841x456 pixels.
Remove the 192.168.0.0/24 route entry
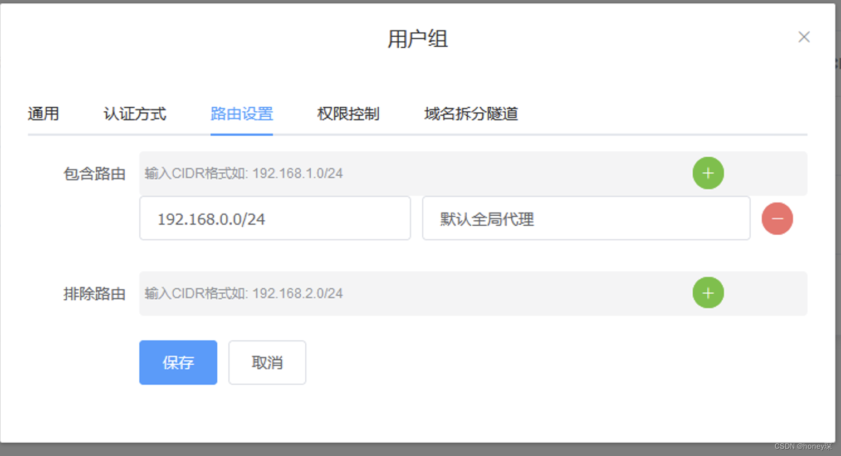tap(777, 219)
